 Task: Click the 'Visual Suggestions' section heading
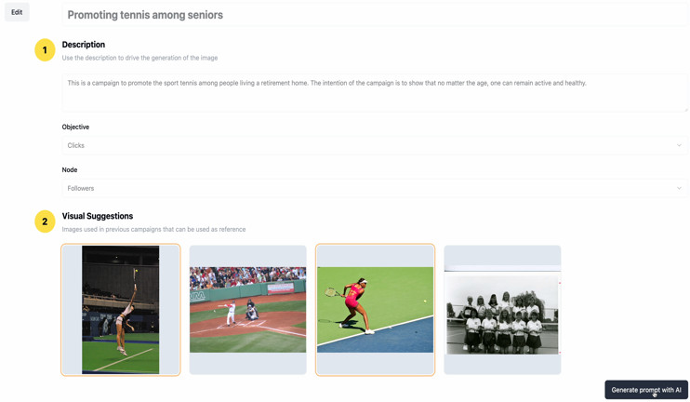click(98, 216)
